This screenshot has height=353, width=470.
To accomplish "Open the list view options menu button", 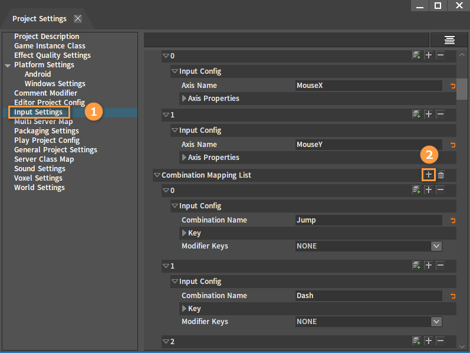I will (x=449, y=40).
